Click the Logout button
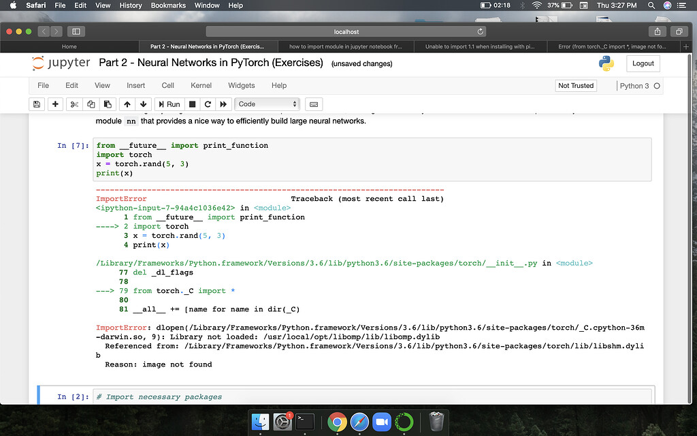Image resolution: width=697 pixels, height=436 pixels. tap(642, 63)
